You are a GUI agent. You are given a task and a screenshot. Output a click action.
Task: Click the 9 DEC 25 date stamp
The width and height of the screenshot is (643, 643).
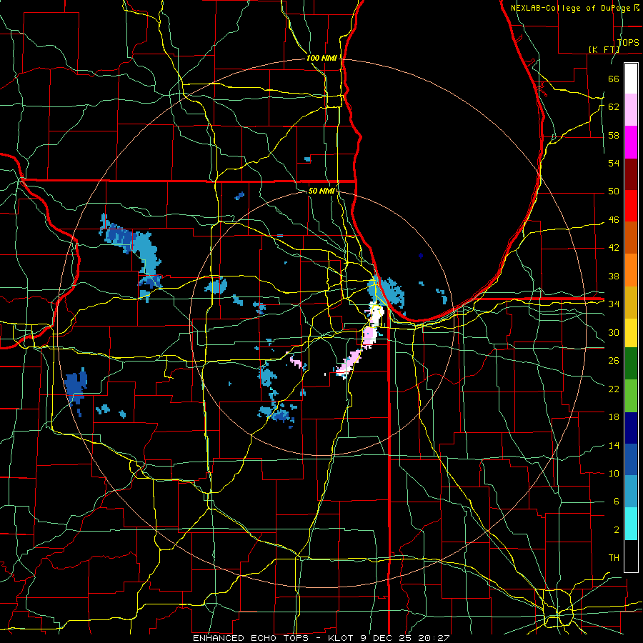pyautogui.click(x=385, y=638)
